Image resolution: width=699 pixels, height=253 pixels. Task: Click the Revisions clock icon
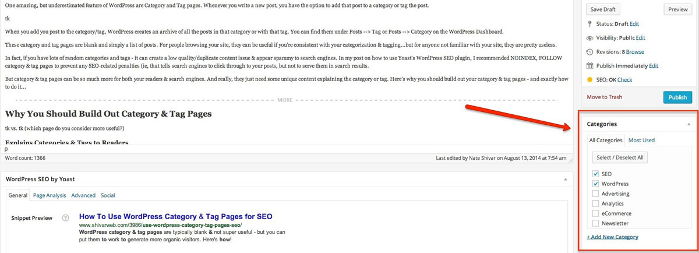590,51
